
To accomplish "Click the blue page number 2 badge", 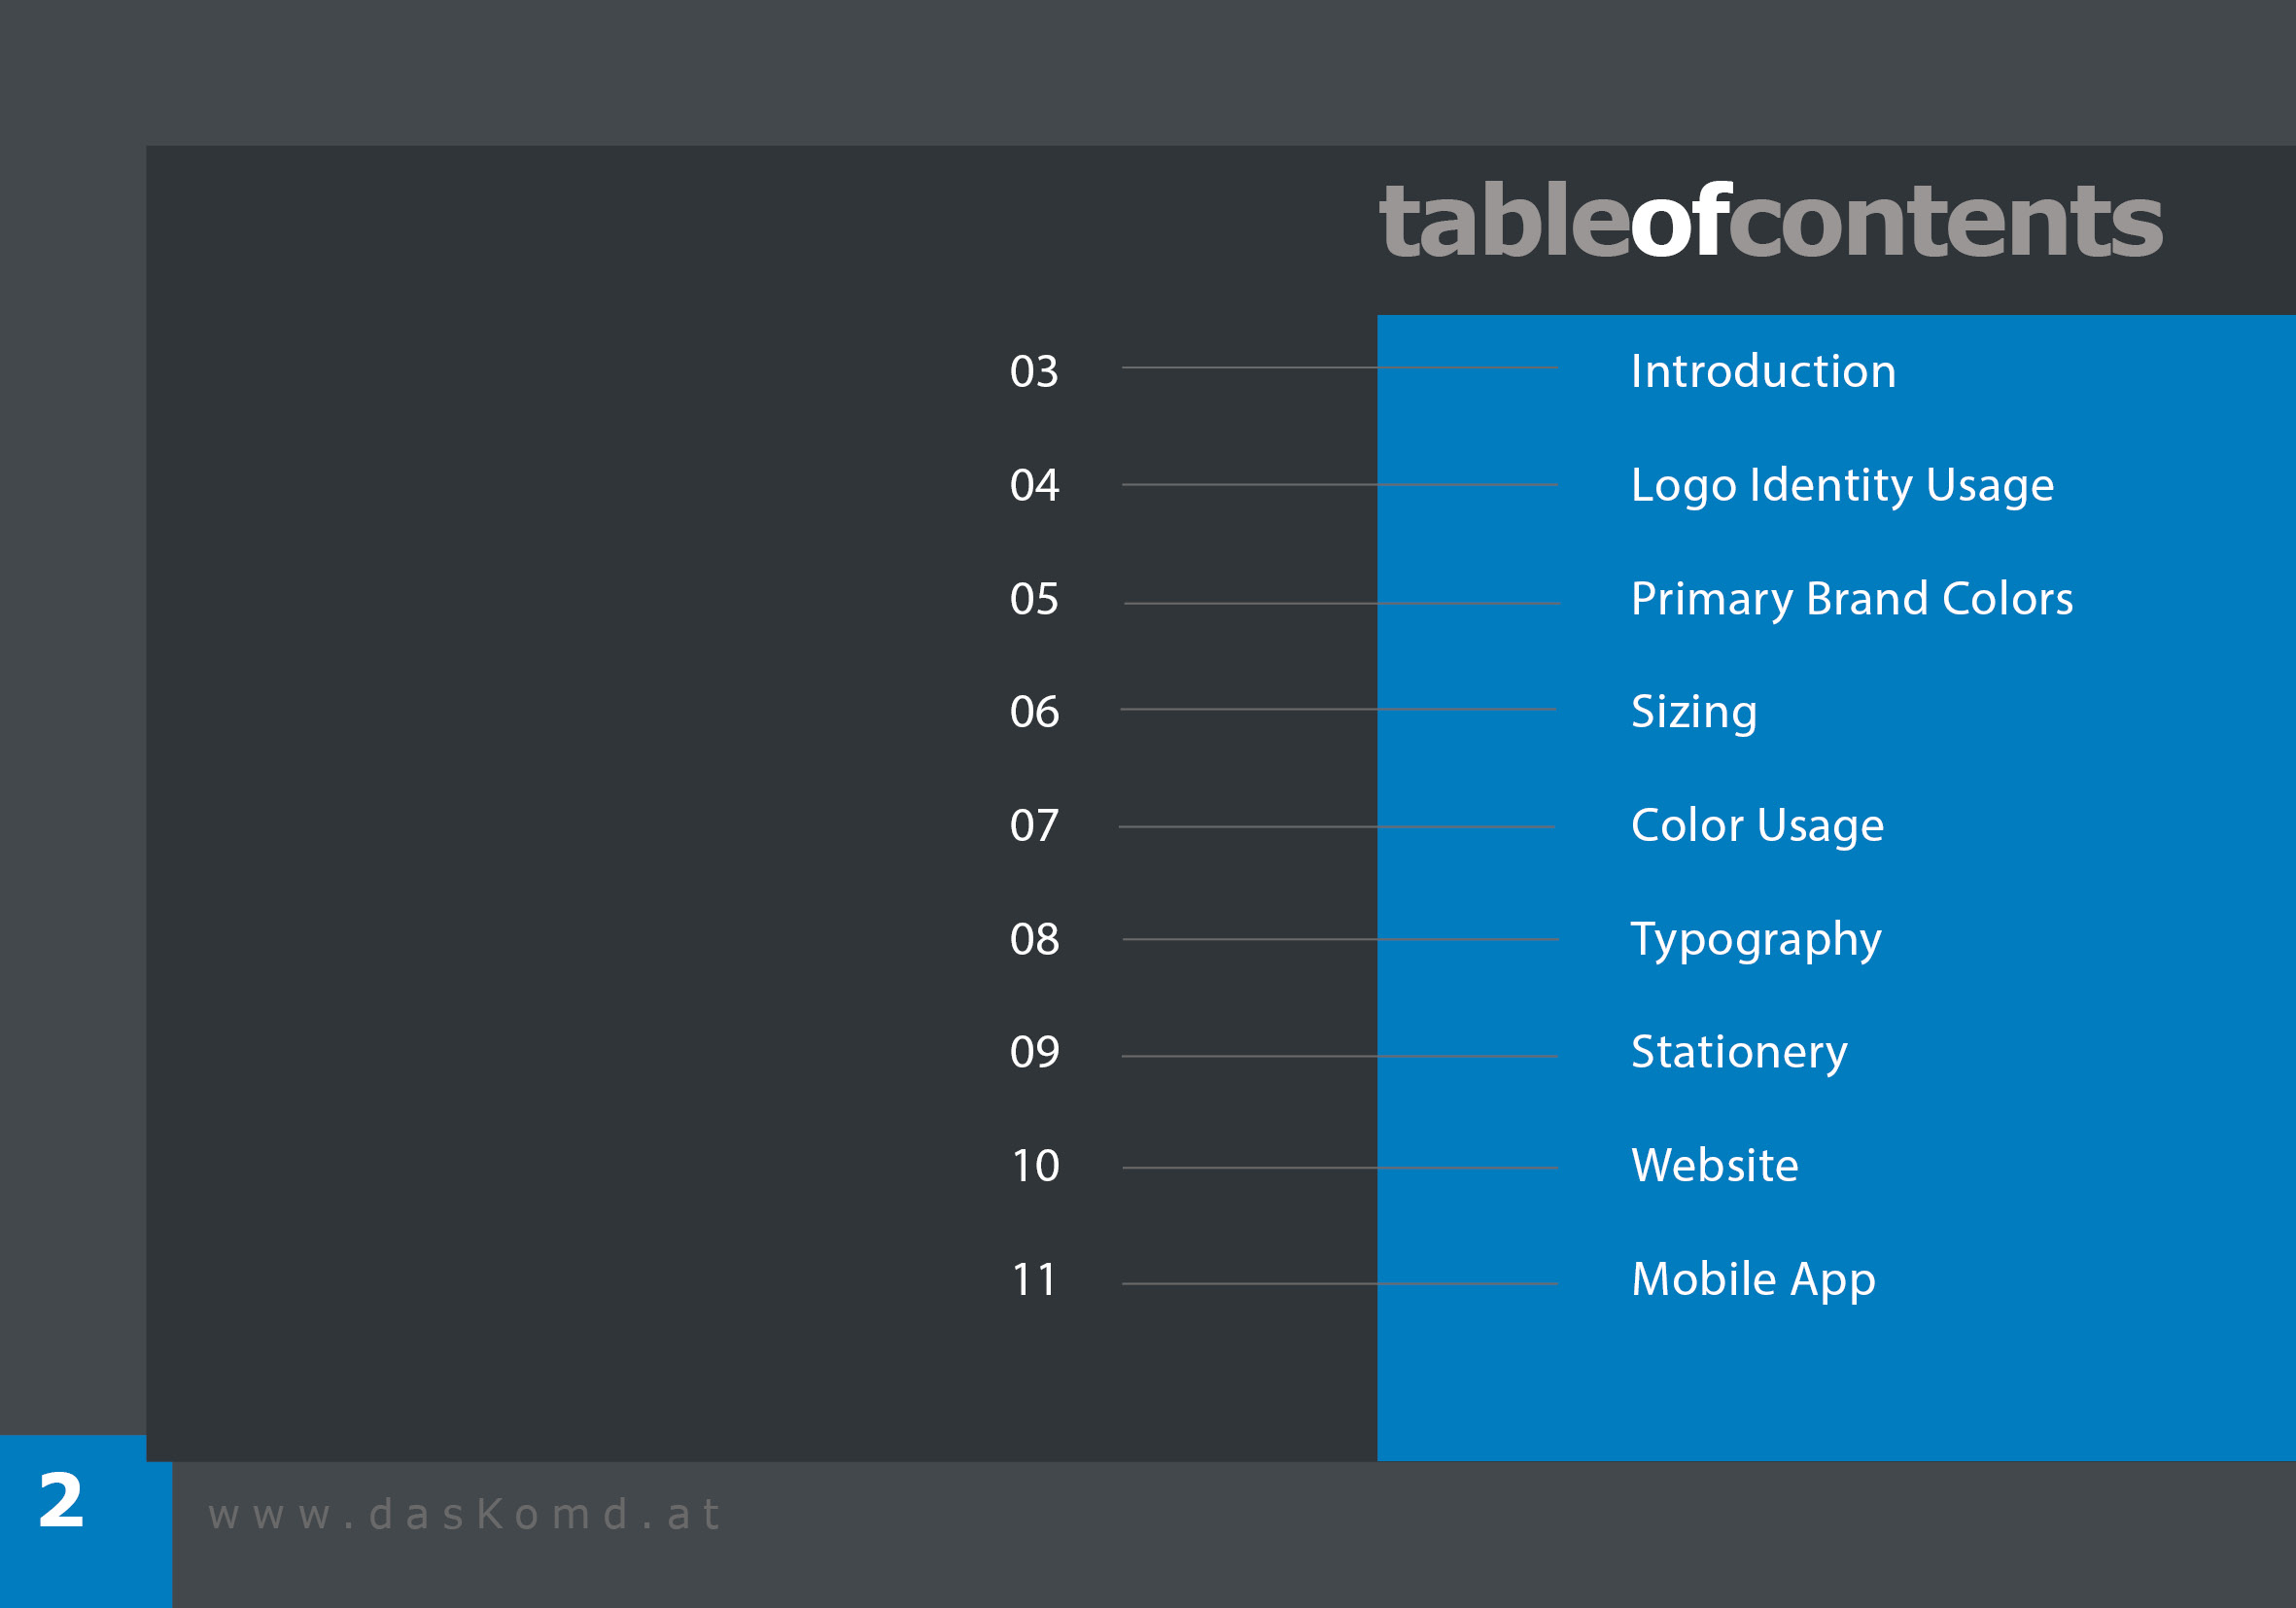I will click(x=62, y=1501).
